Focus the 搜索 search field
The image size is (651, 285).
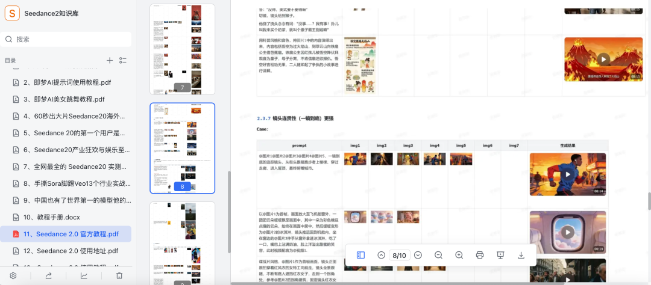point(66,39)
